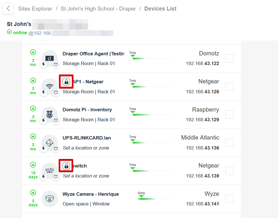The width and height of the screenshot is (278, 218).
Task: Open the Wyze Camera - Henrique device name
Action: pyautogui.click(x=91, y=194)
